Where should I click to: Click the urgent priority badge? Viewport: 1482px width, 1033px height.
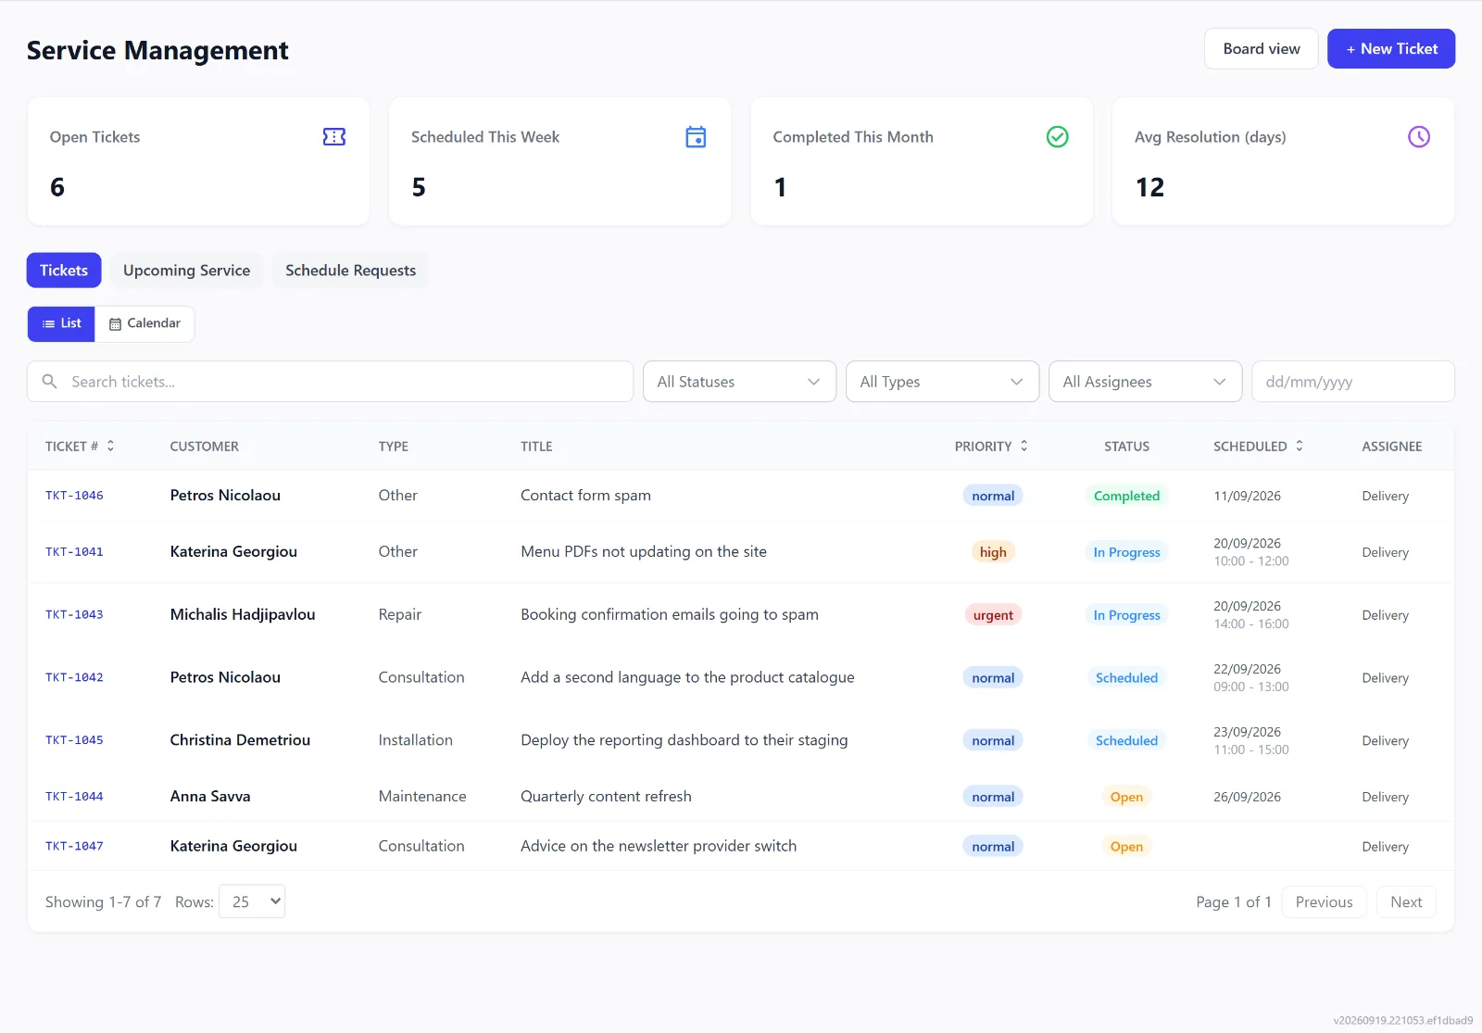click(x=993, y=615)
